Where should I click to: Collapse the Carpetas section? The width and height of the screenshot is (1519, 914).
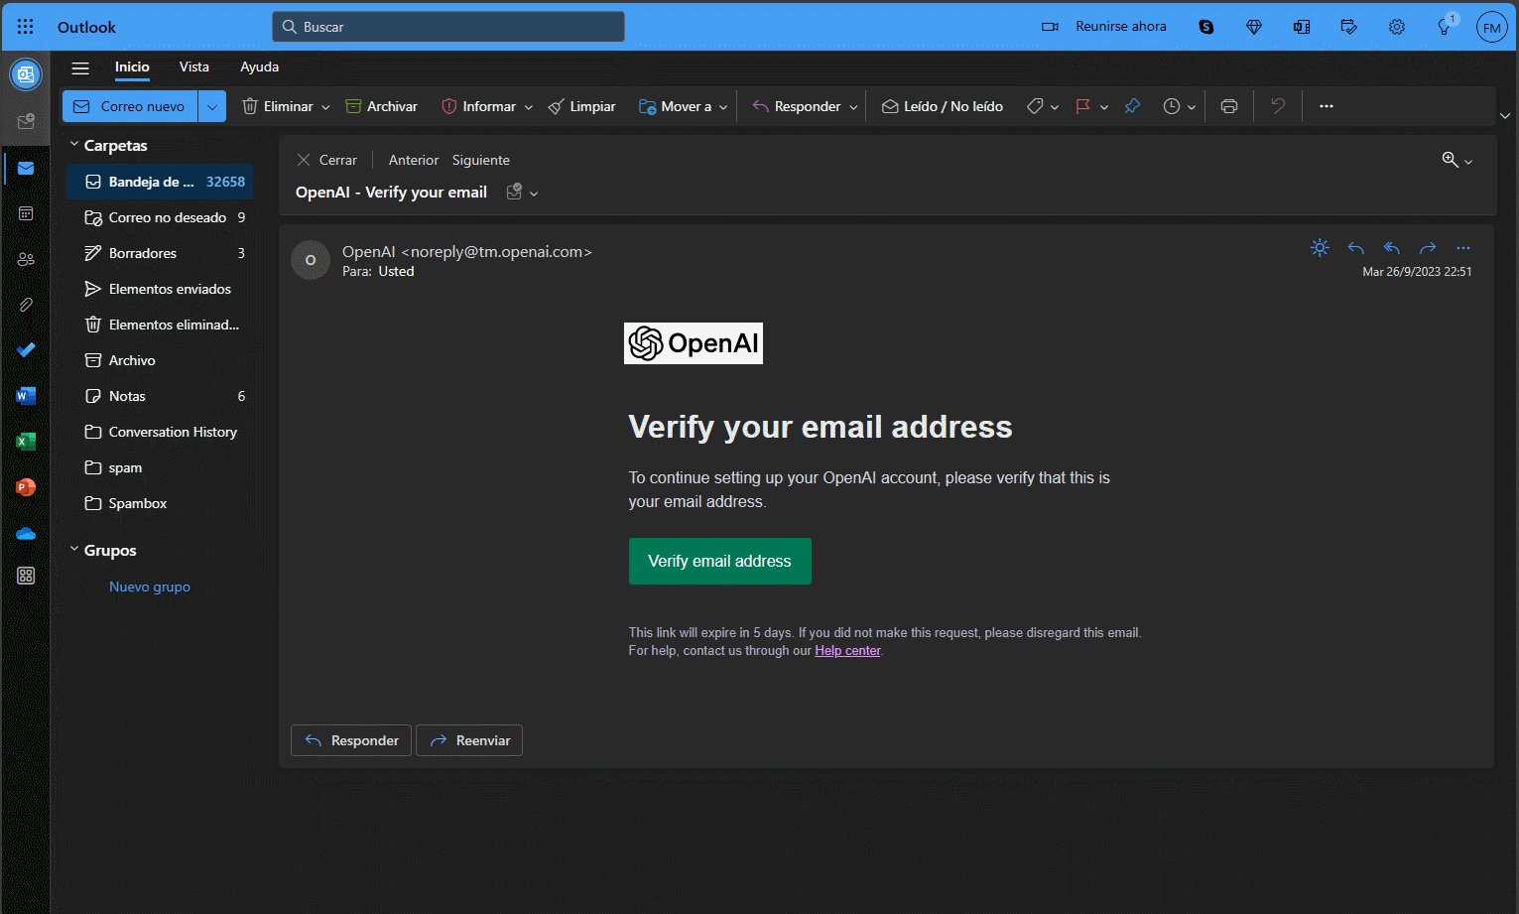[74, 145]
